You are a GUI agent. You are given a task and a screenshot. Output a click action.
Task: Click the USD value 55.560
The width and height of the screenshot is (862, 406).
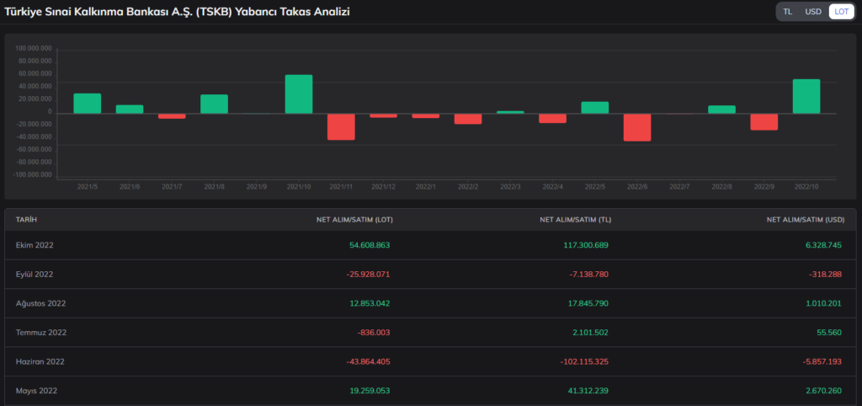pyautogui.click(x=830, y=332)
